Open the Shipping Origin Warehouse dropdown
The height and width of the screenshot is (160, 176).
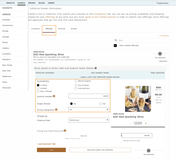89,120
